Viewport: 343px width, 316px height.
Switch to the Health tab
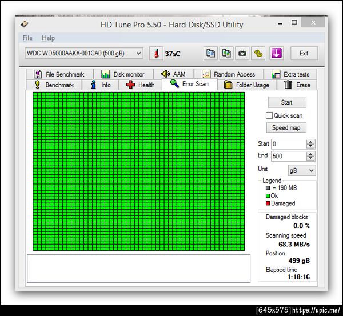pyautogui.click(x=141, y=85)
